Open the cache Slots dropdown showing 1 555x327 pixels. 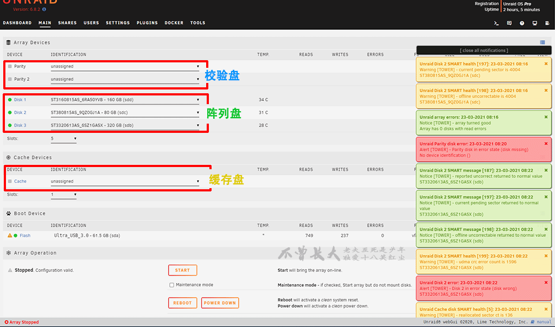[x=63, y=195]
